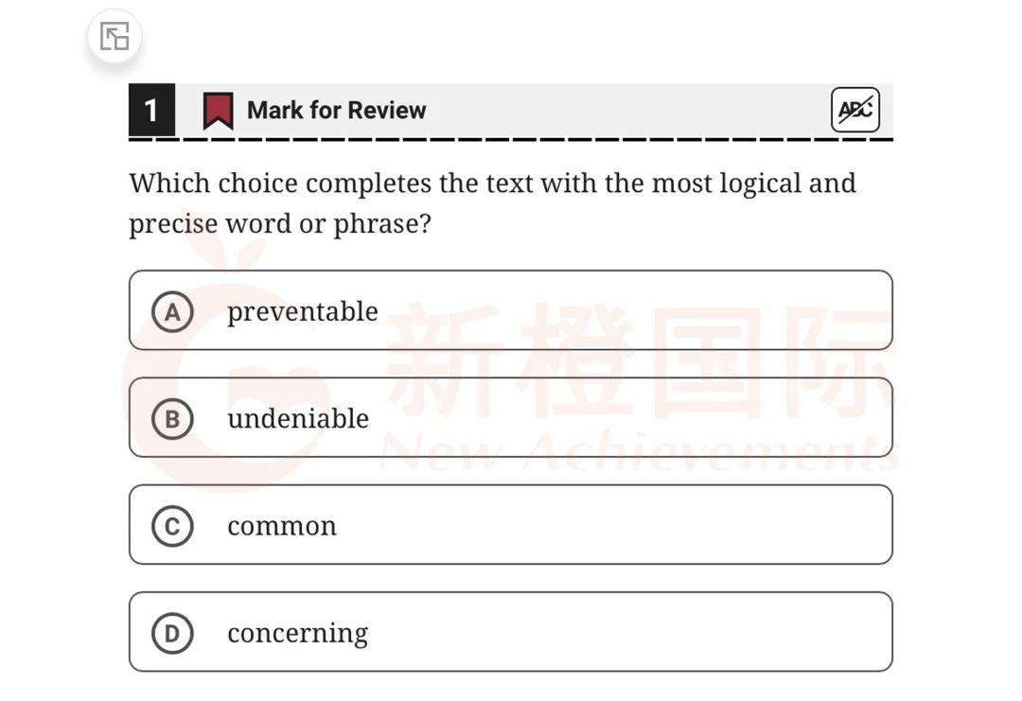Image resolution: width=1022 pixels, height=701 pixels.
Task: Click the circled letter D icon
Action: coord(172,633)
